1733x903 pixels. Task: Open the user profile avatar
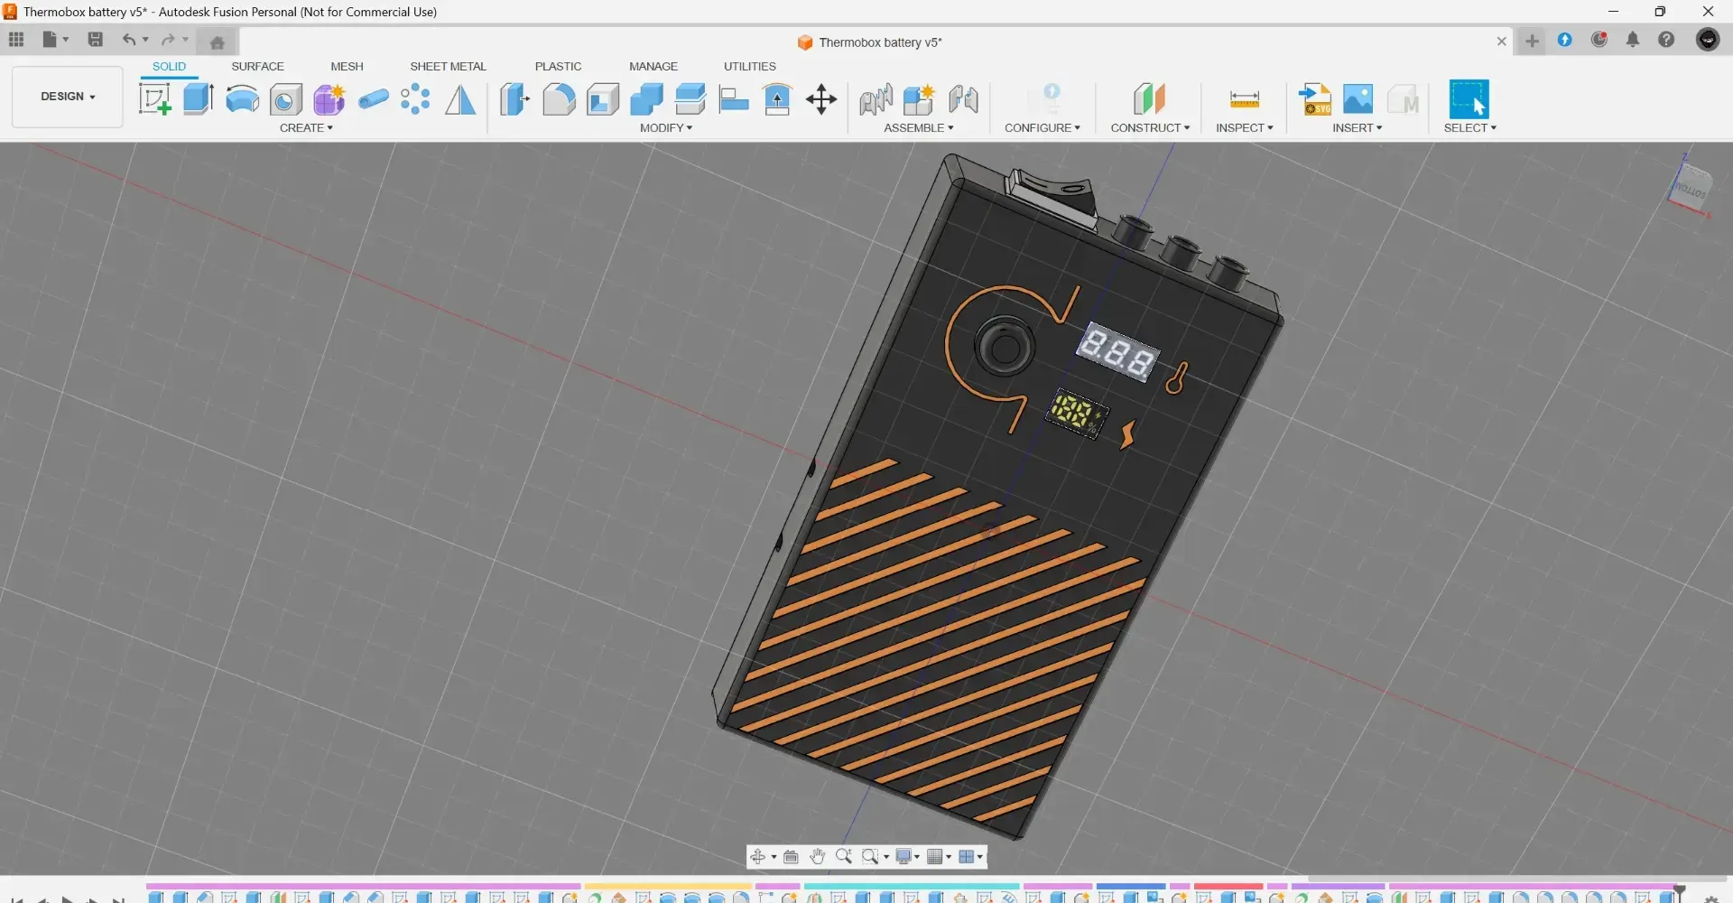pos(1708,40)
